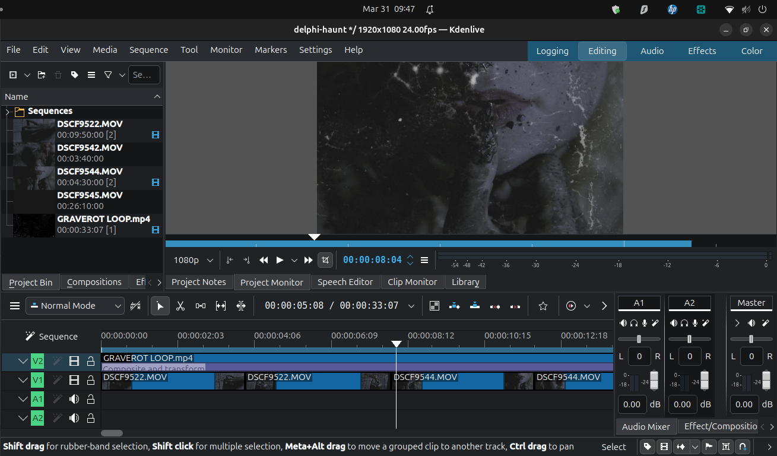
Task: Click the add clip folder icon in bin
Action: (x=42, y=75)
